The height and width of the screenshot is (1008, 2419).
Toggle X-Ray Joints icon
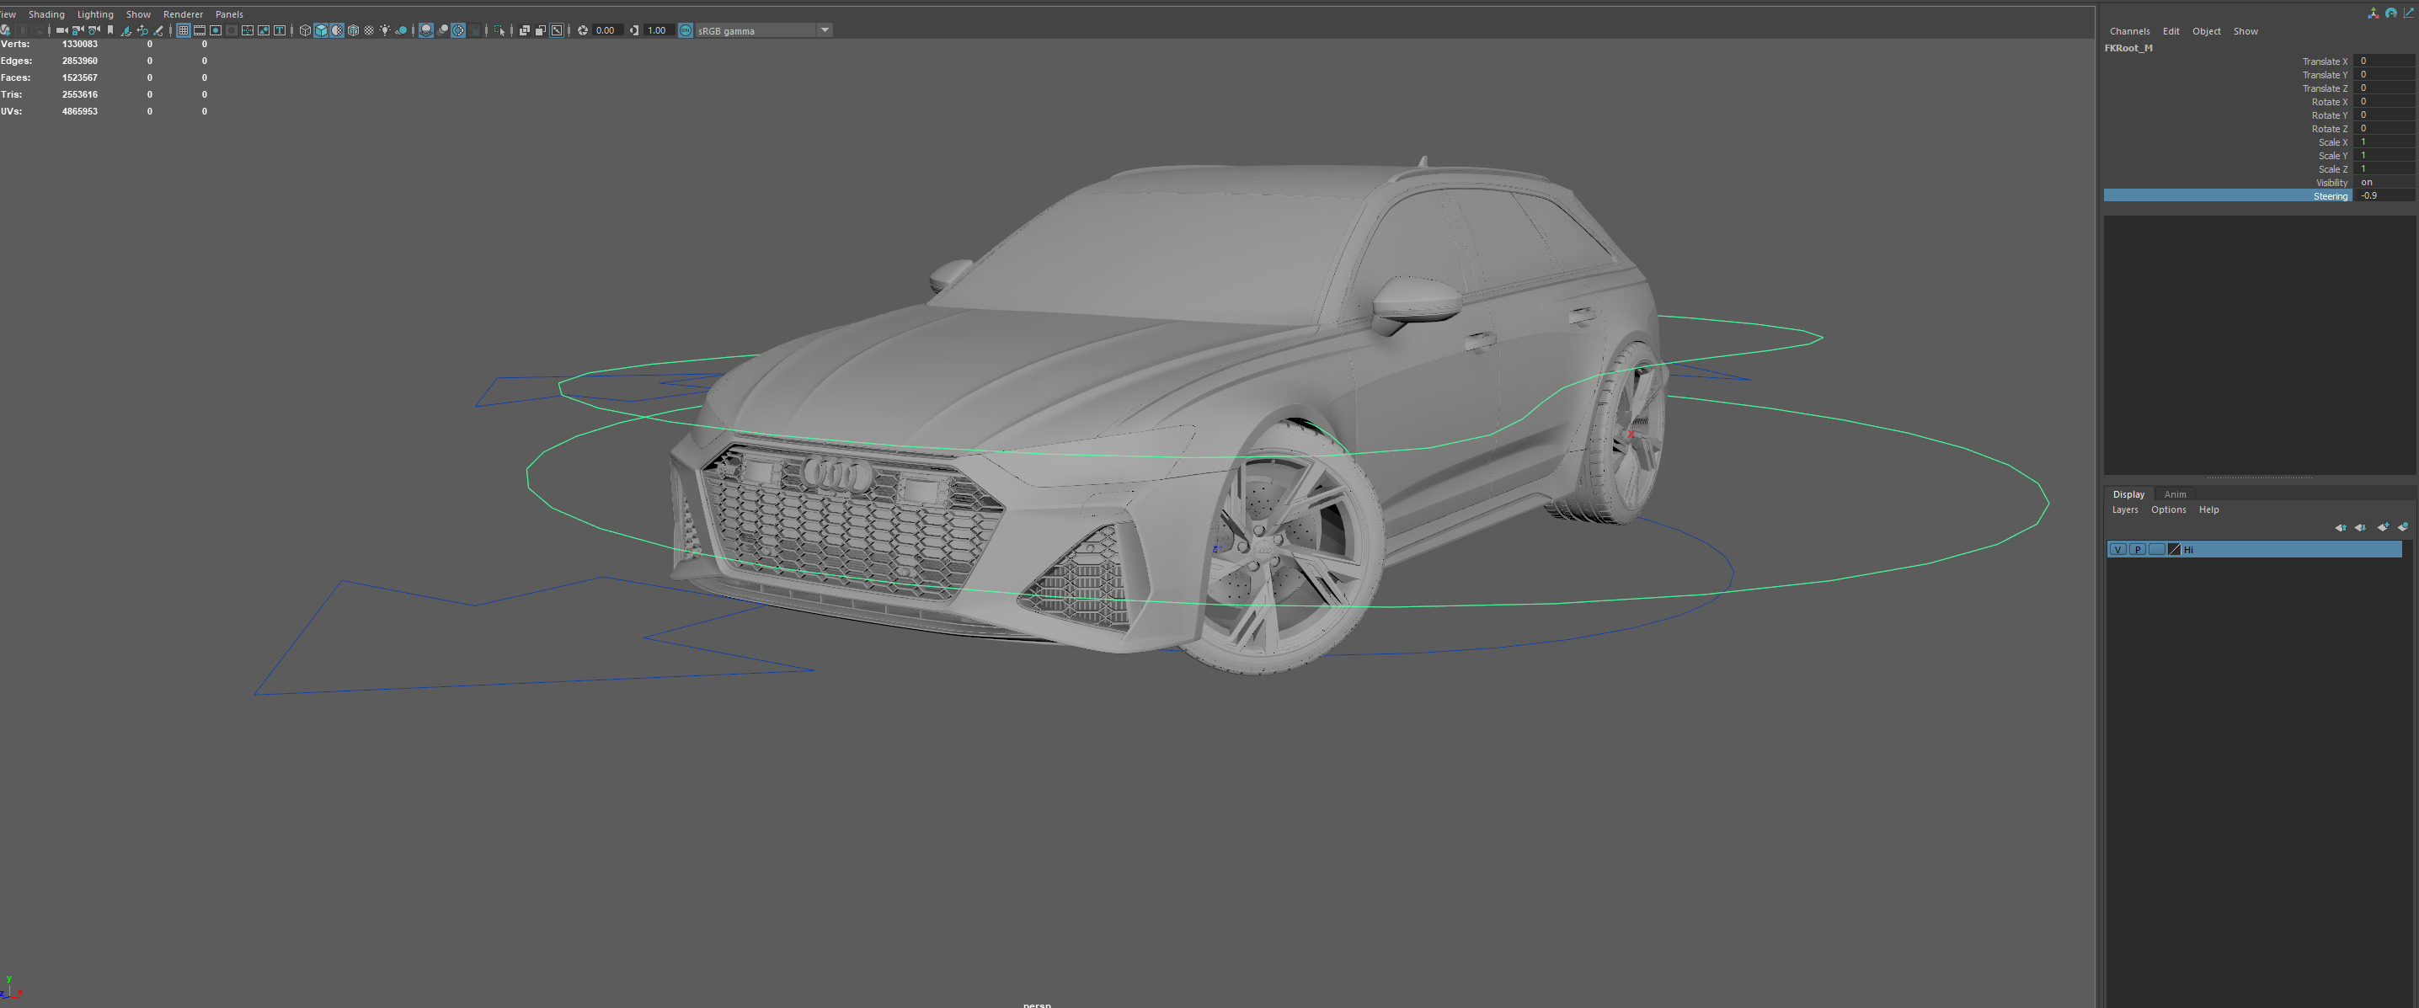click(x=557, y=31)
